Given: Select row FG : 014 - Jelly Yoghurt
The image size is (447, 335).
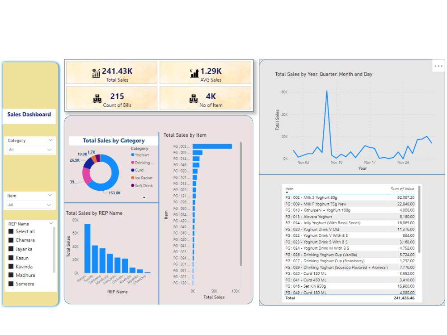Looking at the screenshot, I should [x=350, y=223].
